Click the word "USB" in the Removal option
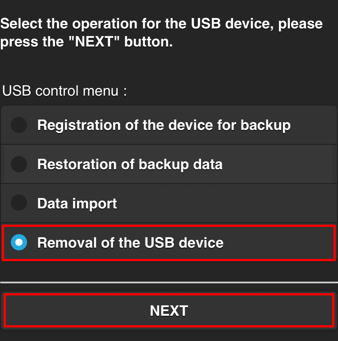The width and height of the screenshot is (338, 341). click(x=160, y=243)
